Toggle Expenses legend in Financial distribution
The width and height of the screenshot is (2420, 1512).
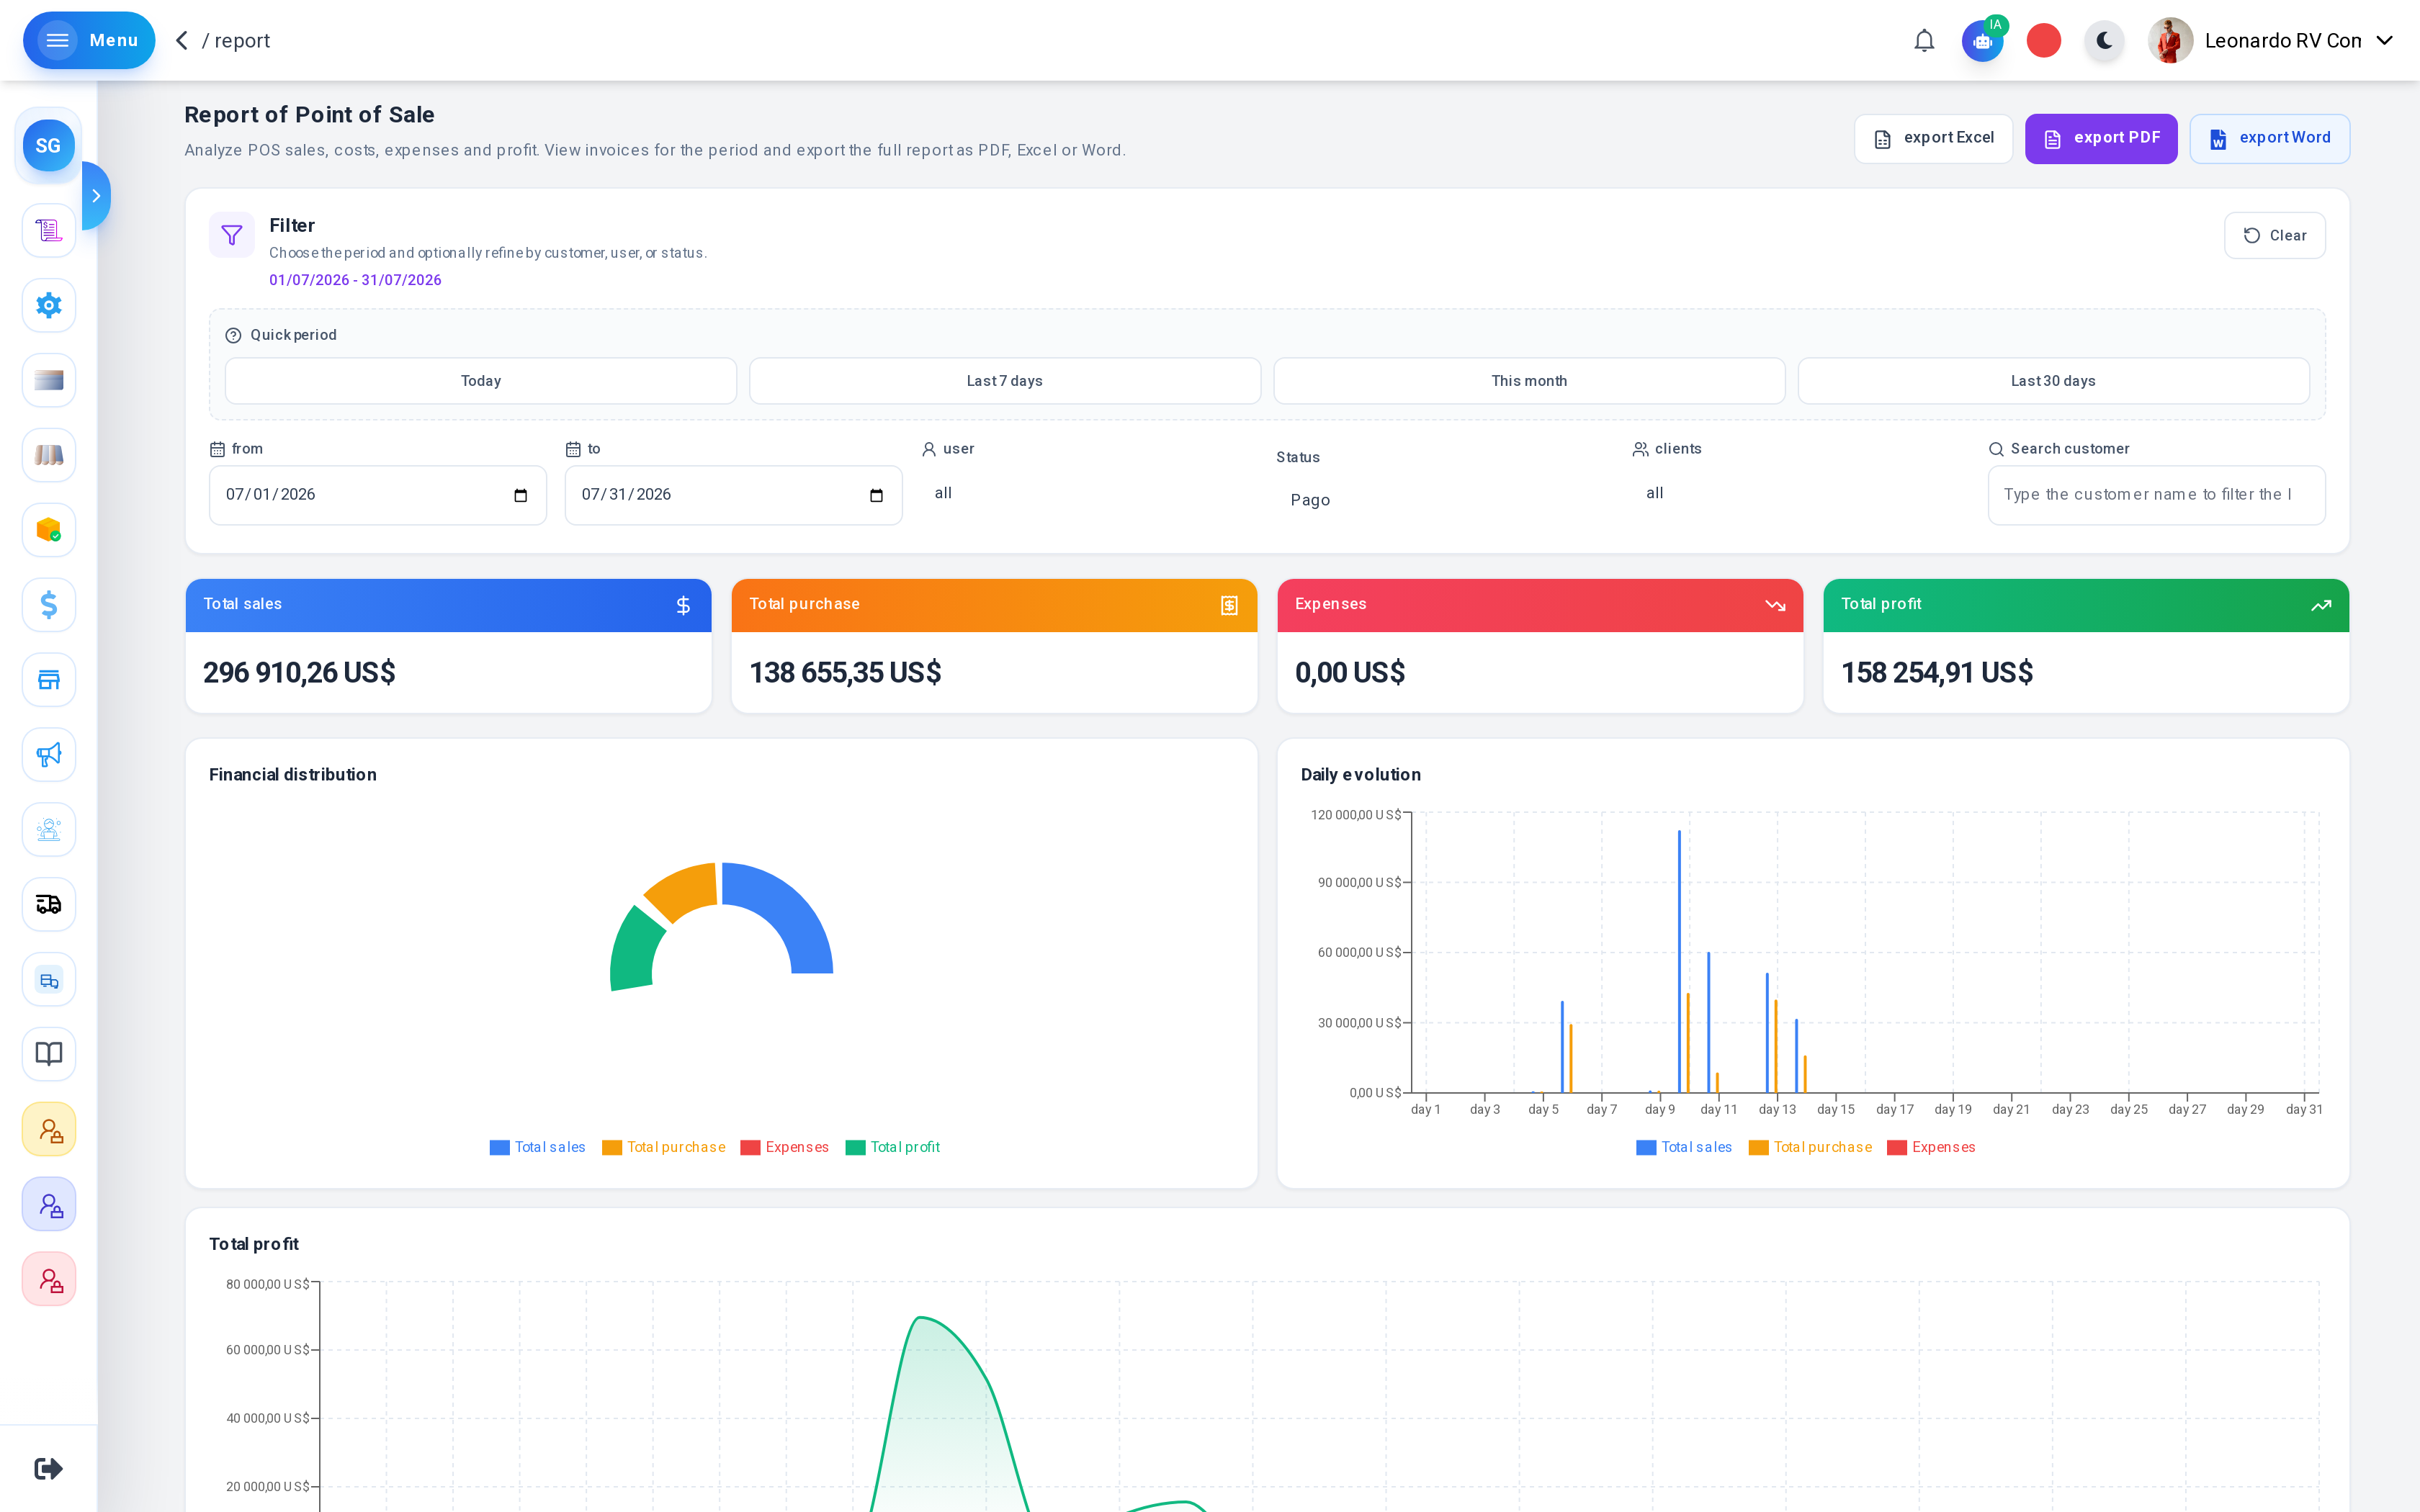pos(785,1147)
